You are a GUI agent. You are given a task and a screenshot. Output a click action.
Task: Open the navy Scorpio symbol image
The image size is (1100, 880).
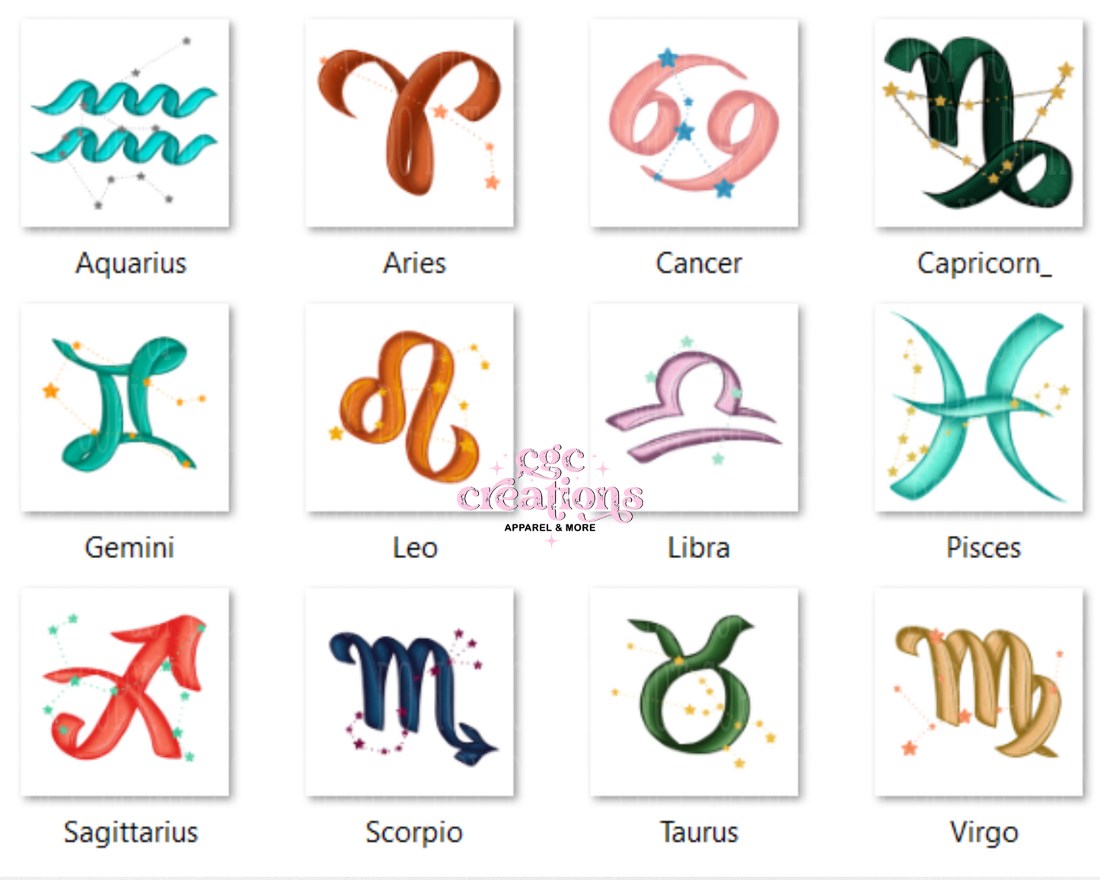coord(410,692)
